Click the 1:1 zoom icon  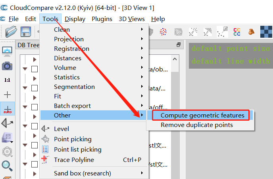point(7,80)
